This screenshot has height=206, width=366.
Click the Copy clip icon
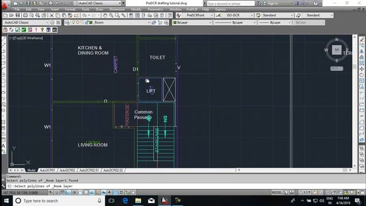click(x=58, y=15)
